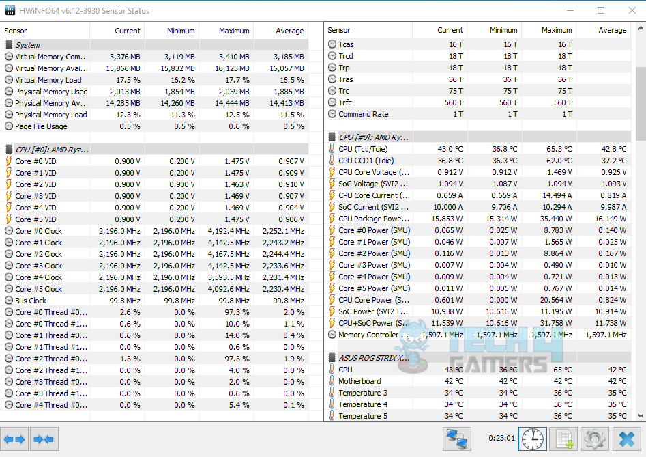Viewport: 646px width, 457px height.
Task: Select the Tras timing row
Action: click(478, 79)
